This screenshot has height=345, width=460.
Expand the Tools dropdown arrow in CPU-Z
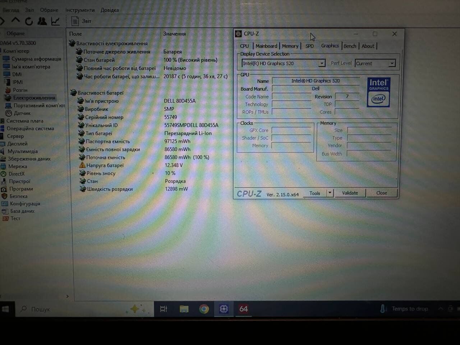pyautogui.click(x=330, y=193)
